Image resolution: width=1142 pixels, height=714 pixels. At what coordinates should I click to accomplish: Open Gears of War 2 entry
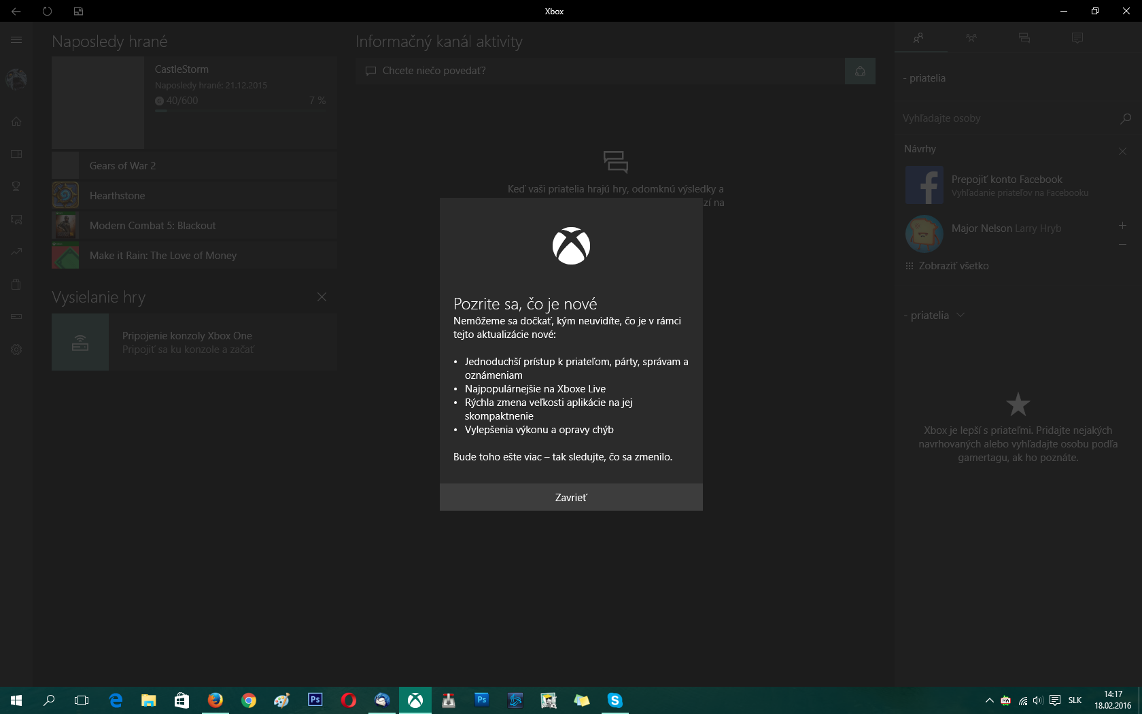coord(194,165)
